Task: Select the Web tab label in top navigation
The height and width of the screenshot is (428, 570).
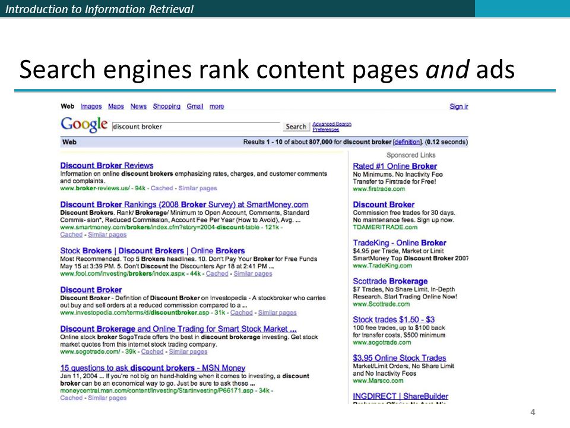Action: [x=67, y=106]
